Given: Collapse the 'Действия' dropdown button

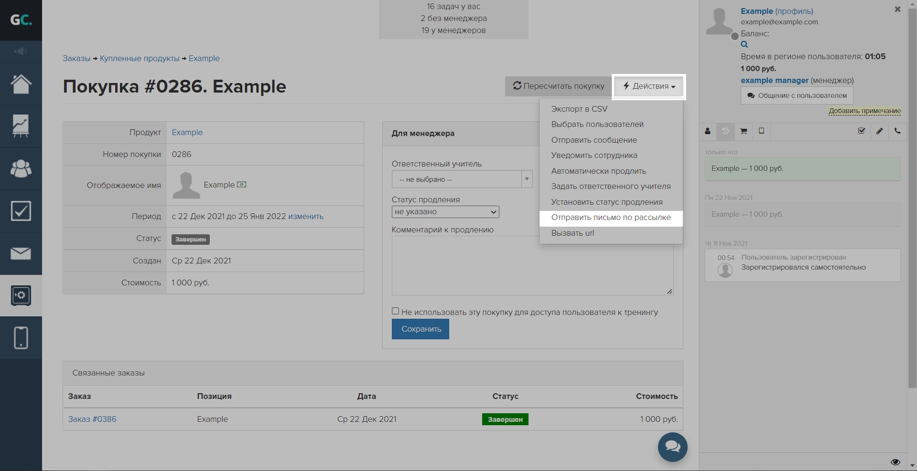Looking at the screenshot, I should 649,86.
